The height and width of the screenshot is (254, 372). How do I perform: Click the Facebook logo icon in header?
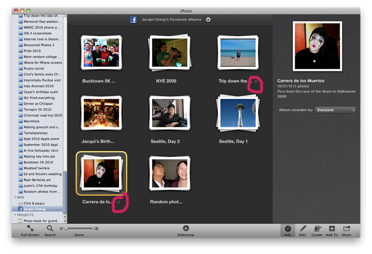tap(133, 20)
